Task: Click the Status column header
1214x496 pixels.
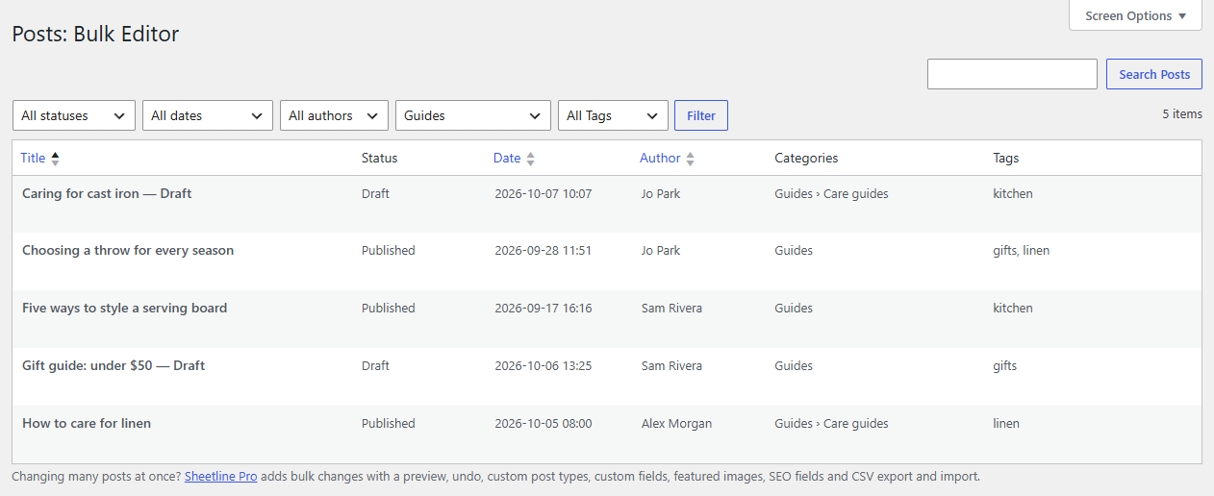Action: (x=379, y=158)
